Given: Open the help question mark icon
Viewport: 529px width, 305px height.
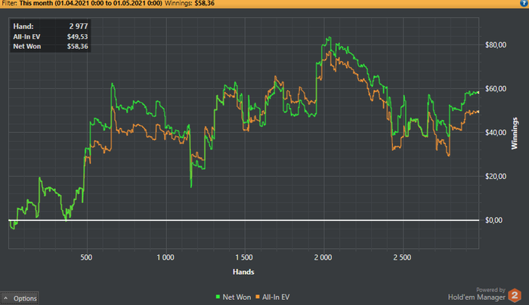Looking at the screenshot, I should pyautogui.click(x=524, y=3).
